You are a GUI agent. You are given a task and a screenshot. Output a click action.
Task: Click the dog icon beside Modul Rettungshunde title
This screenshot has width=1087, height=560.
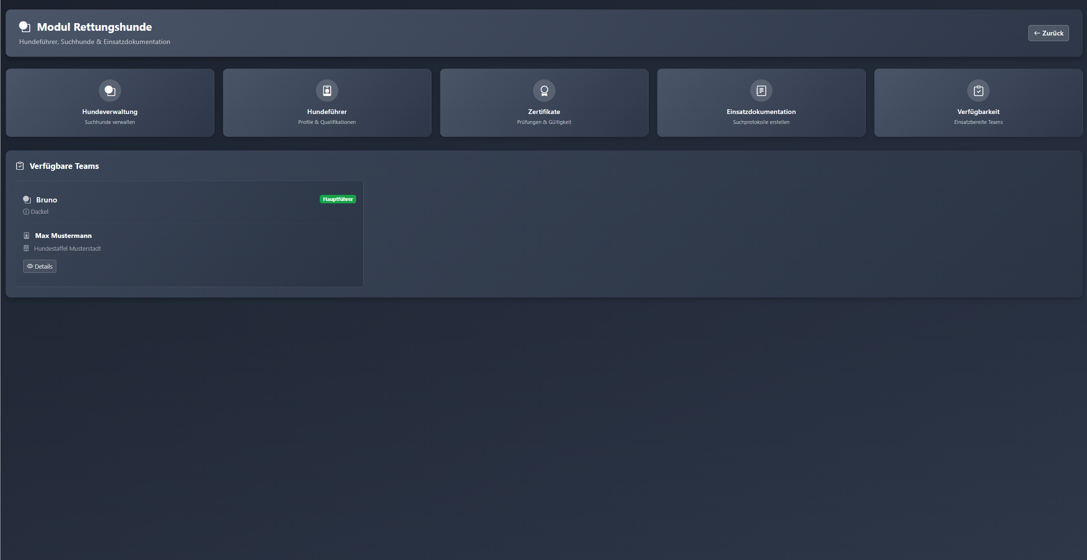(25, 27)
